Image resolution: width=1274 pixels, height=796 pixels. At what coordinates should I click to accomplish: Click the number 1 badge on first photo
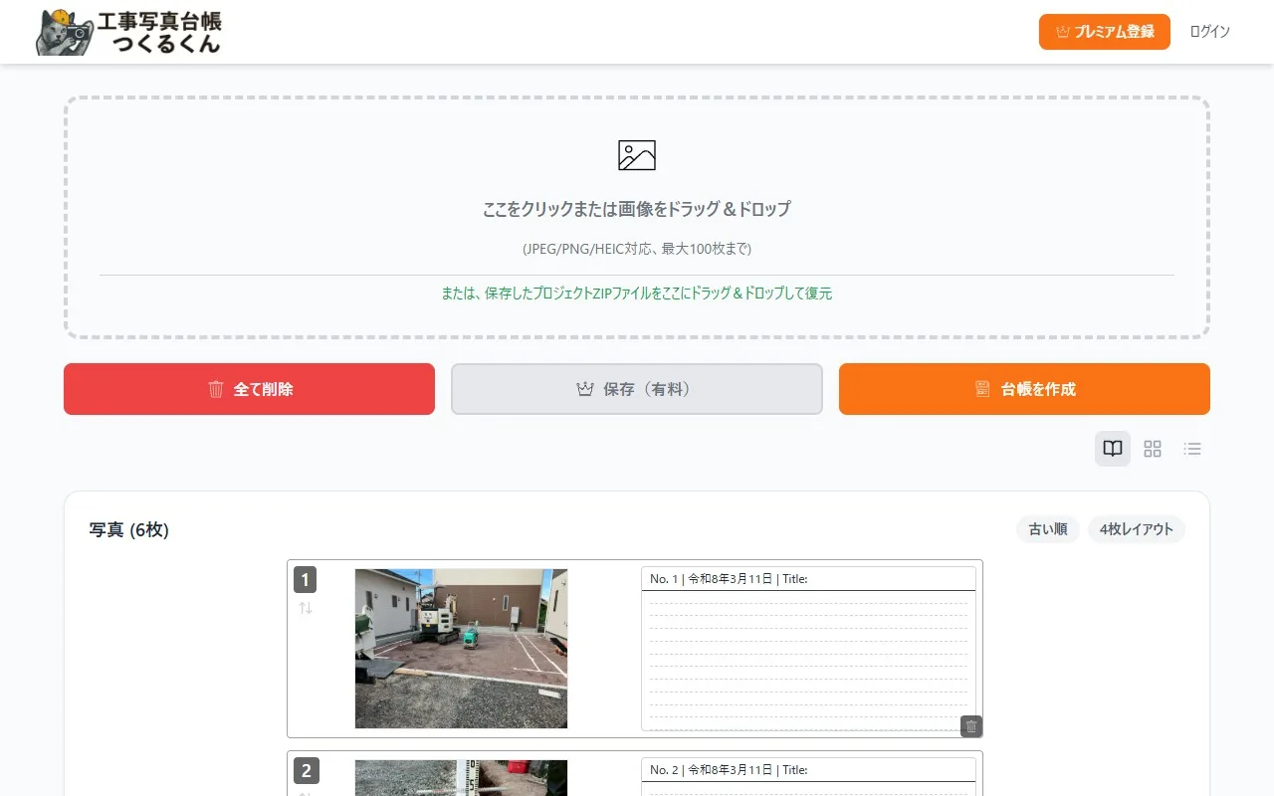306,579
